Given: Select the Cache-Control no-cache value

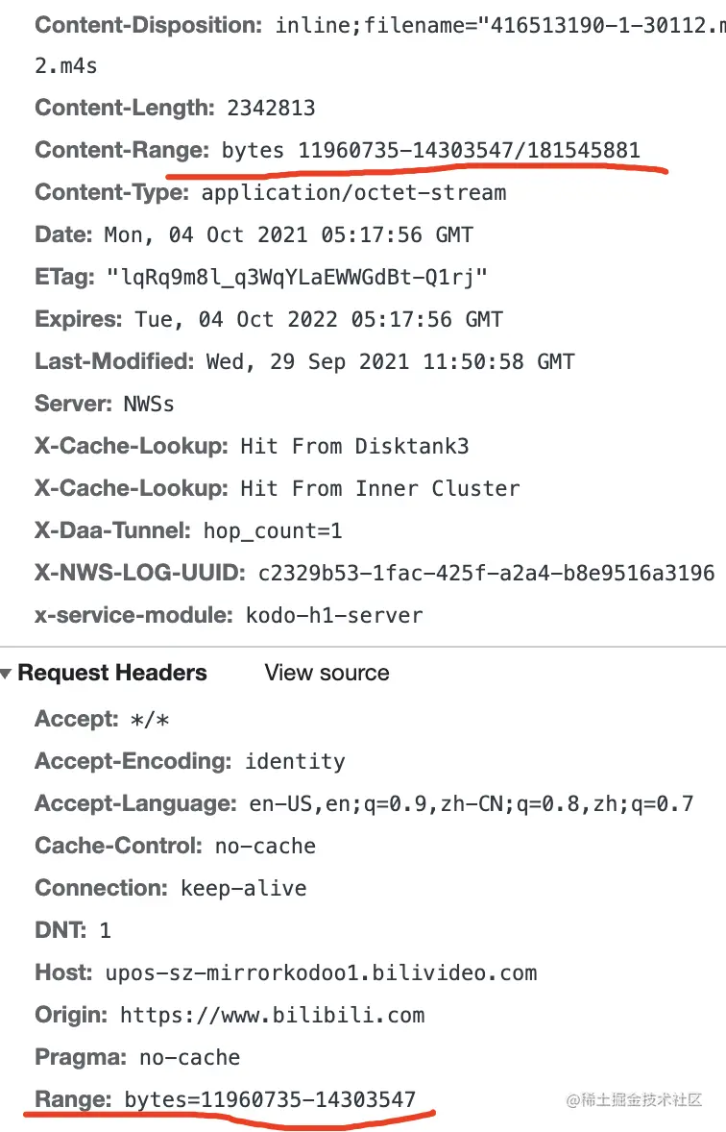Looking at the screenshot, I should (x=266, y=846).
